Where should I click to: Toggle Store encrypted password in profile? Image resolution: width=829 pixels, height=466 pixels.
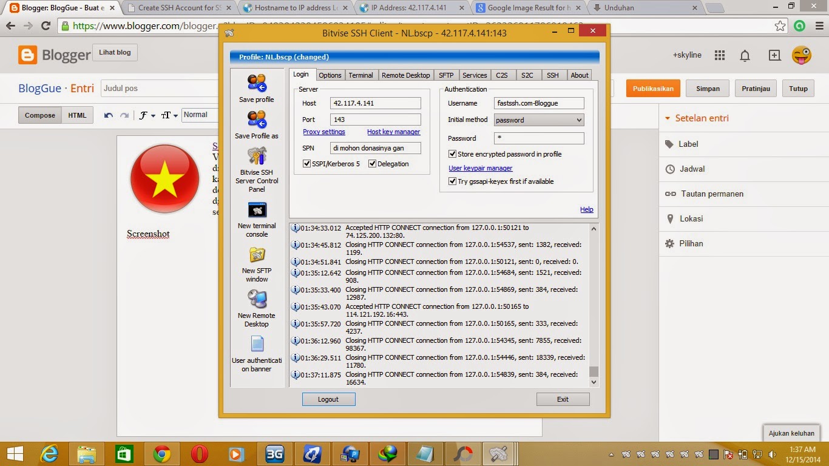tap(452, 154)
